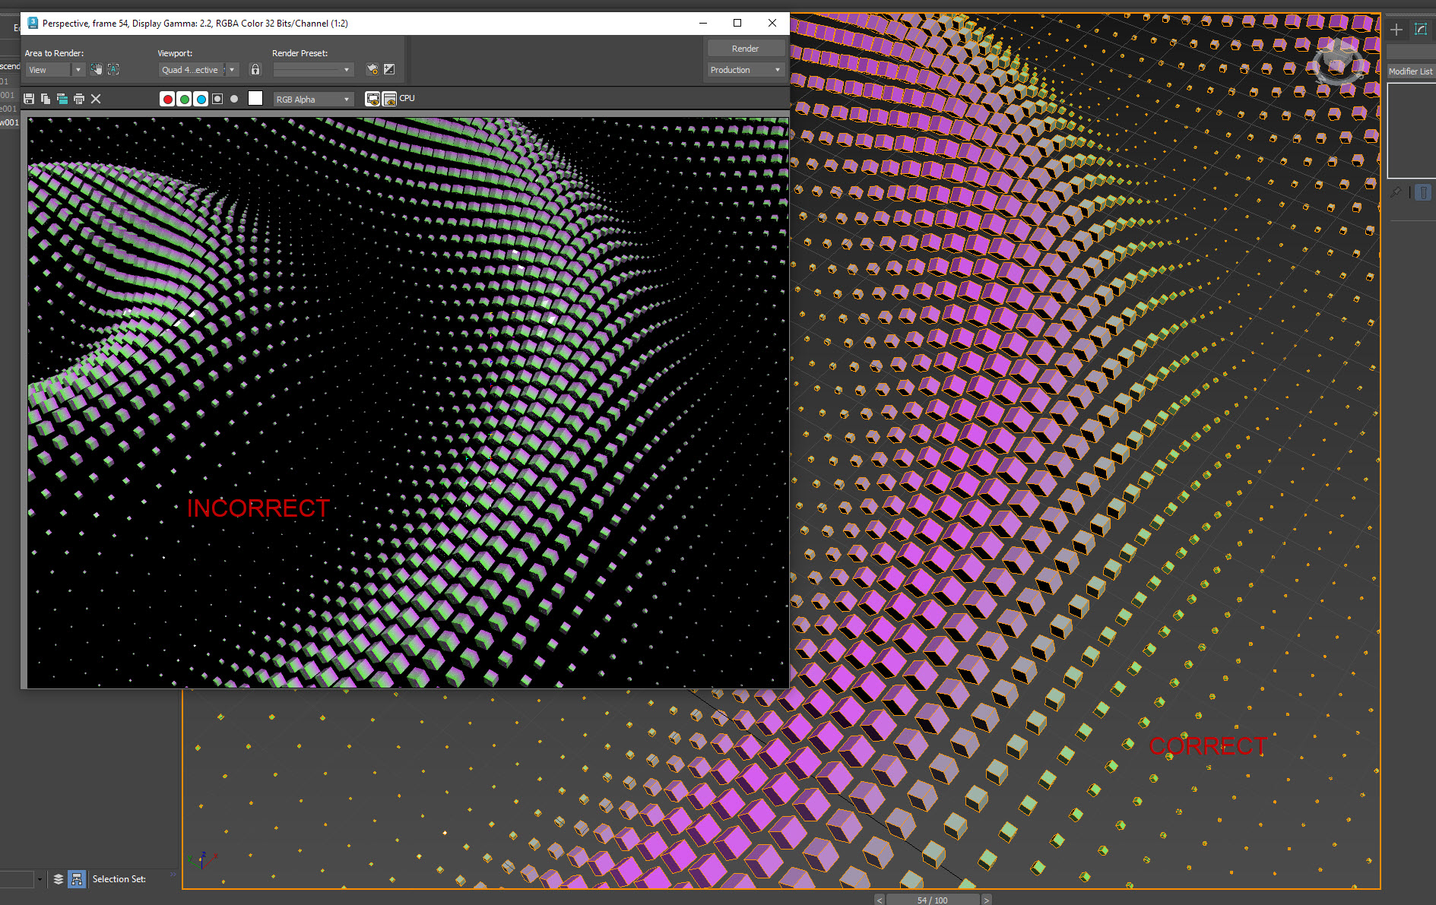Screen dimensions: 1436x905
Task: Open the Production render mode dropdown
Action: (745, 70)
